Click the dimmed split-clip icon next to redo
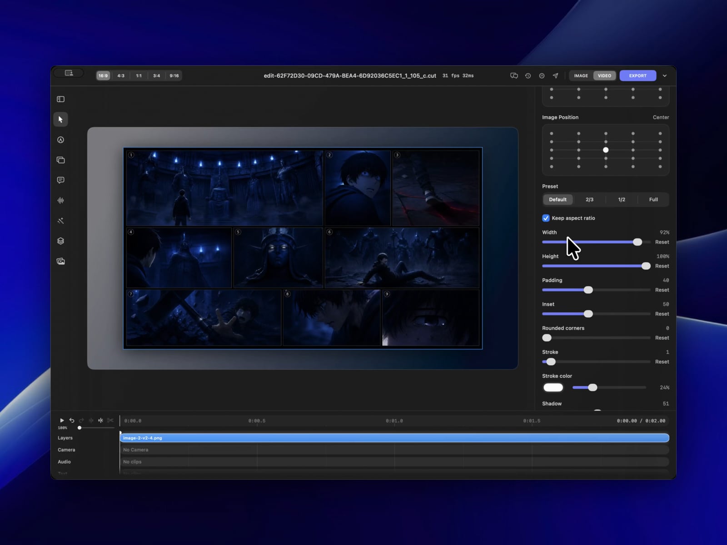The image size is (727, 545). point(91,421)
